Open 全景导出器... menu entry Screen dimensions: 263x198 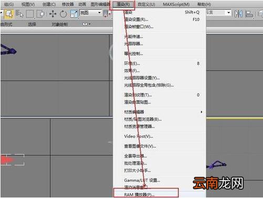coord(160,156)
